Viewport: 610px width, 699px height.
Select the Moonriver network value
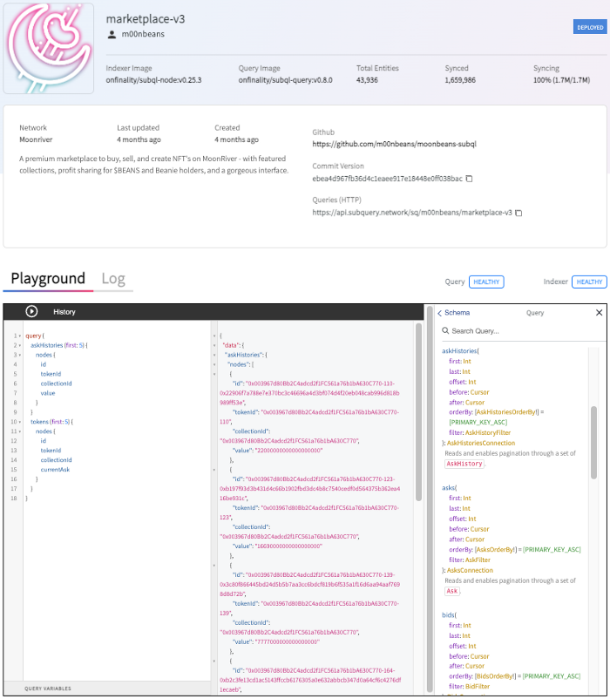pos(36,139)
